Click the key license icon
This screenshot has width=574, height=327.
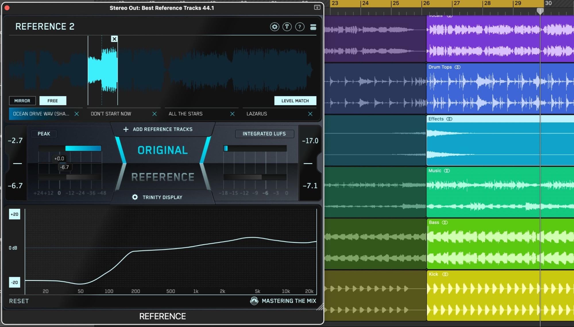[287, 27]
